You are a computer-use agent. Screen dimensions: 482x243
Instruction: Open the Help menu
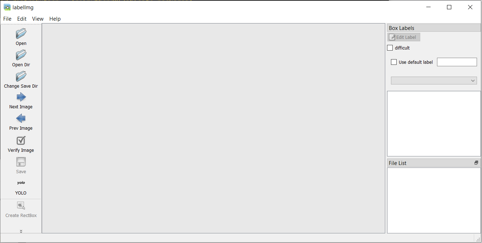point(55,19)
